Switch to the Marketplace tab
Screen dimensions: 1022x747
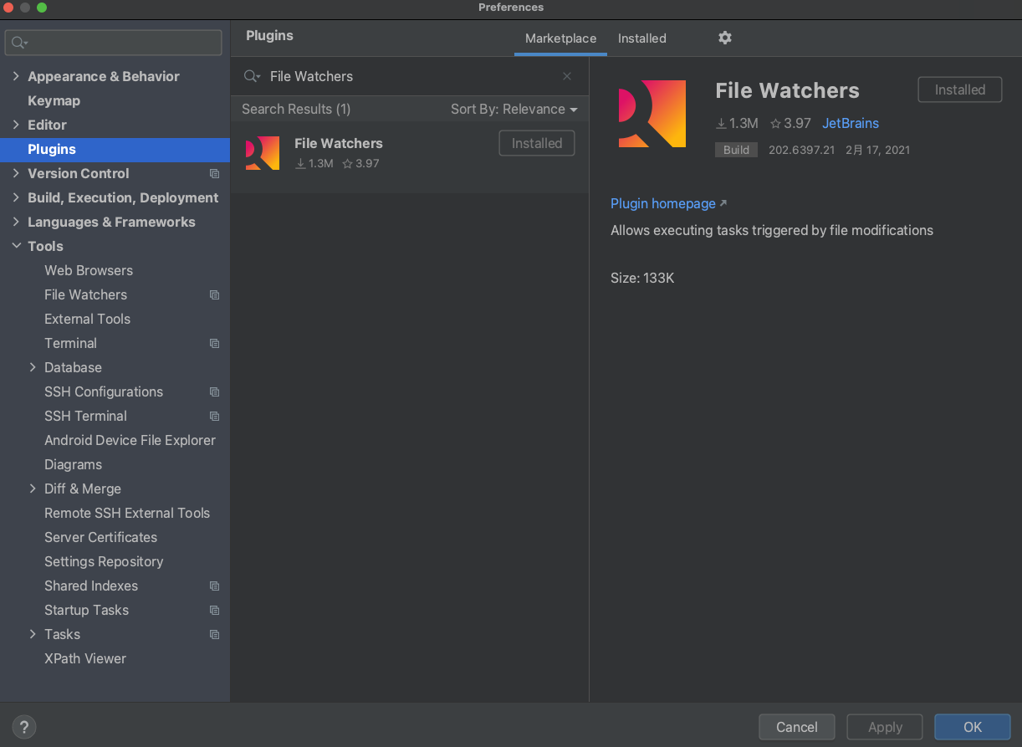[x=560, y=38]
